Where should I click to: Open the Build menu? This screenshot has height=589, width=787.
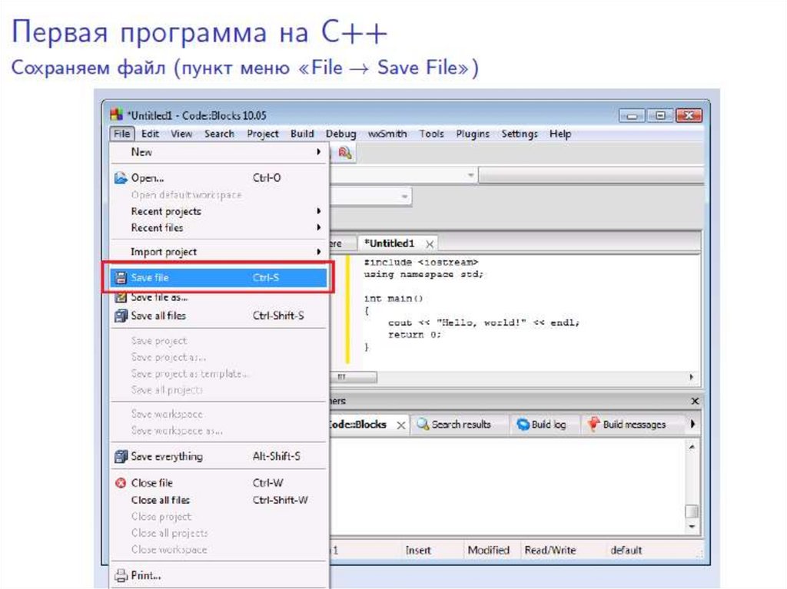(x=302, y=134)
